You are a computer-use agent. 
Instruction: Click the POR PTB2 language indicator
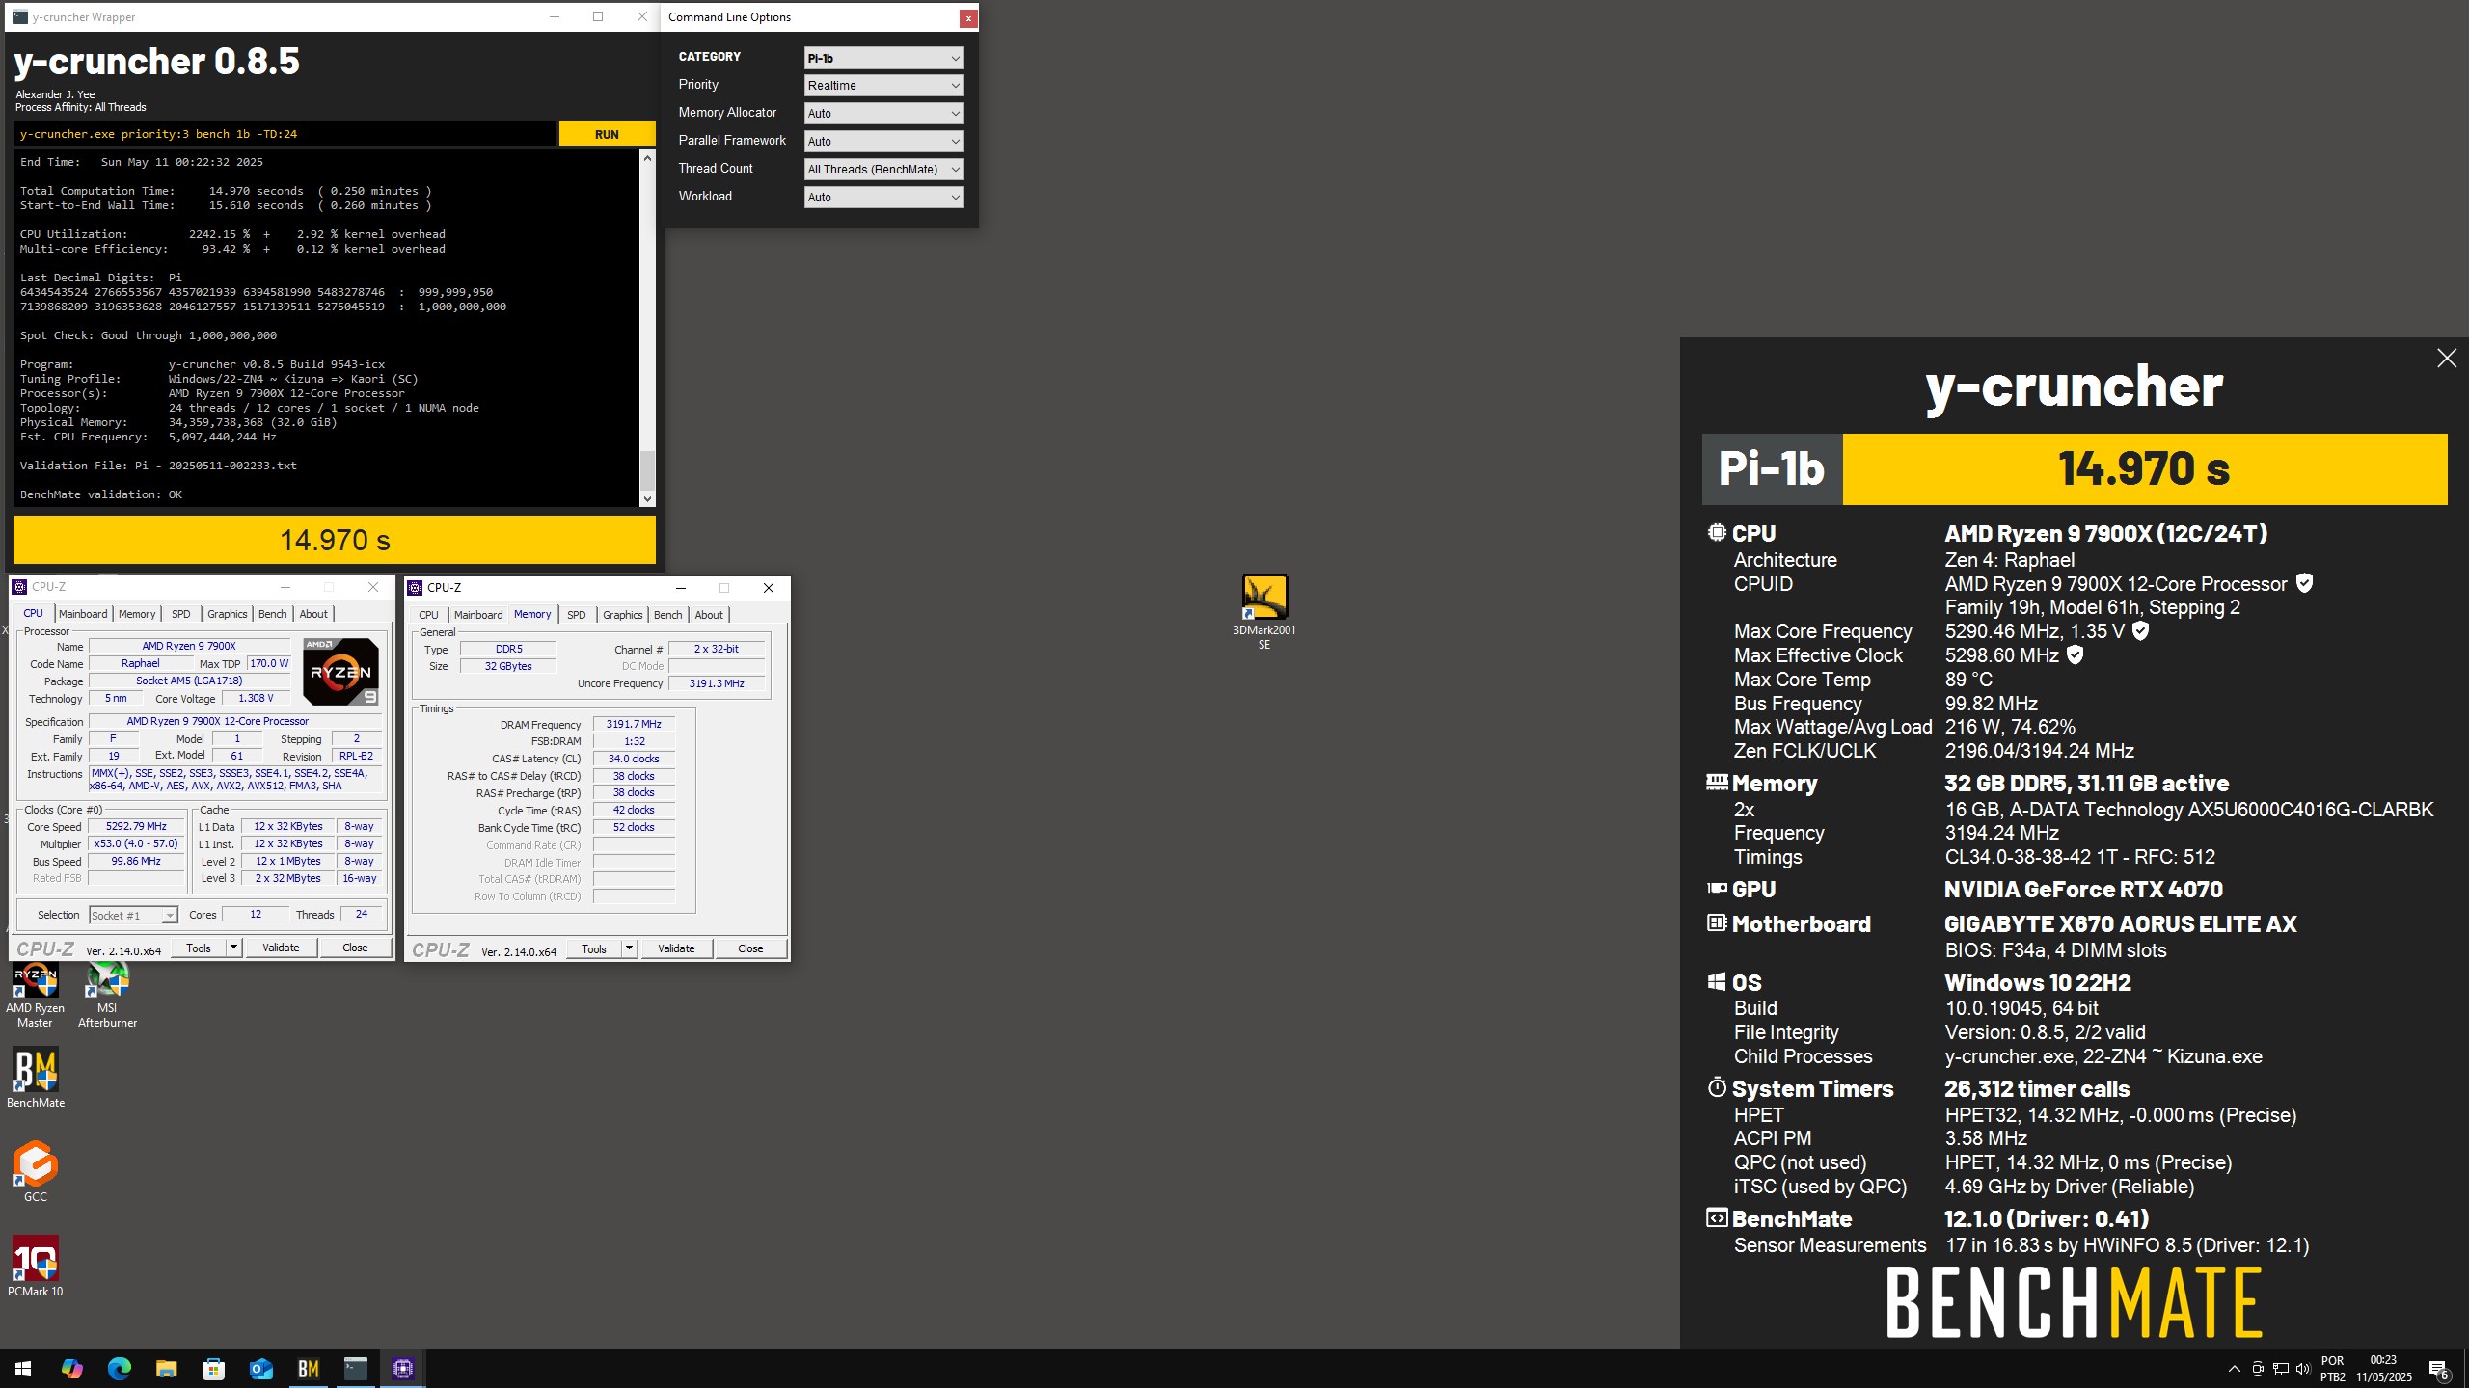point(2332,1369)
